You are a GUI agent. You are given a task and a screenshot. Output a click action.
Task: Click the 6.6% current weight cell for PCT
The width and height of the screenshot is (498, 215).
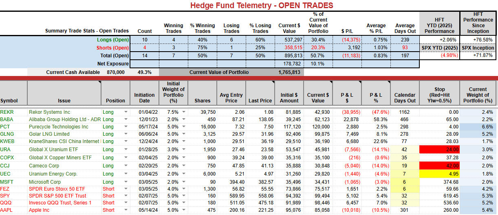[x=479, y=127]
